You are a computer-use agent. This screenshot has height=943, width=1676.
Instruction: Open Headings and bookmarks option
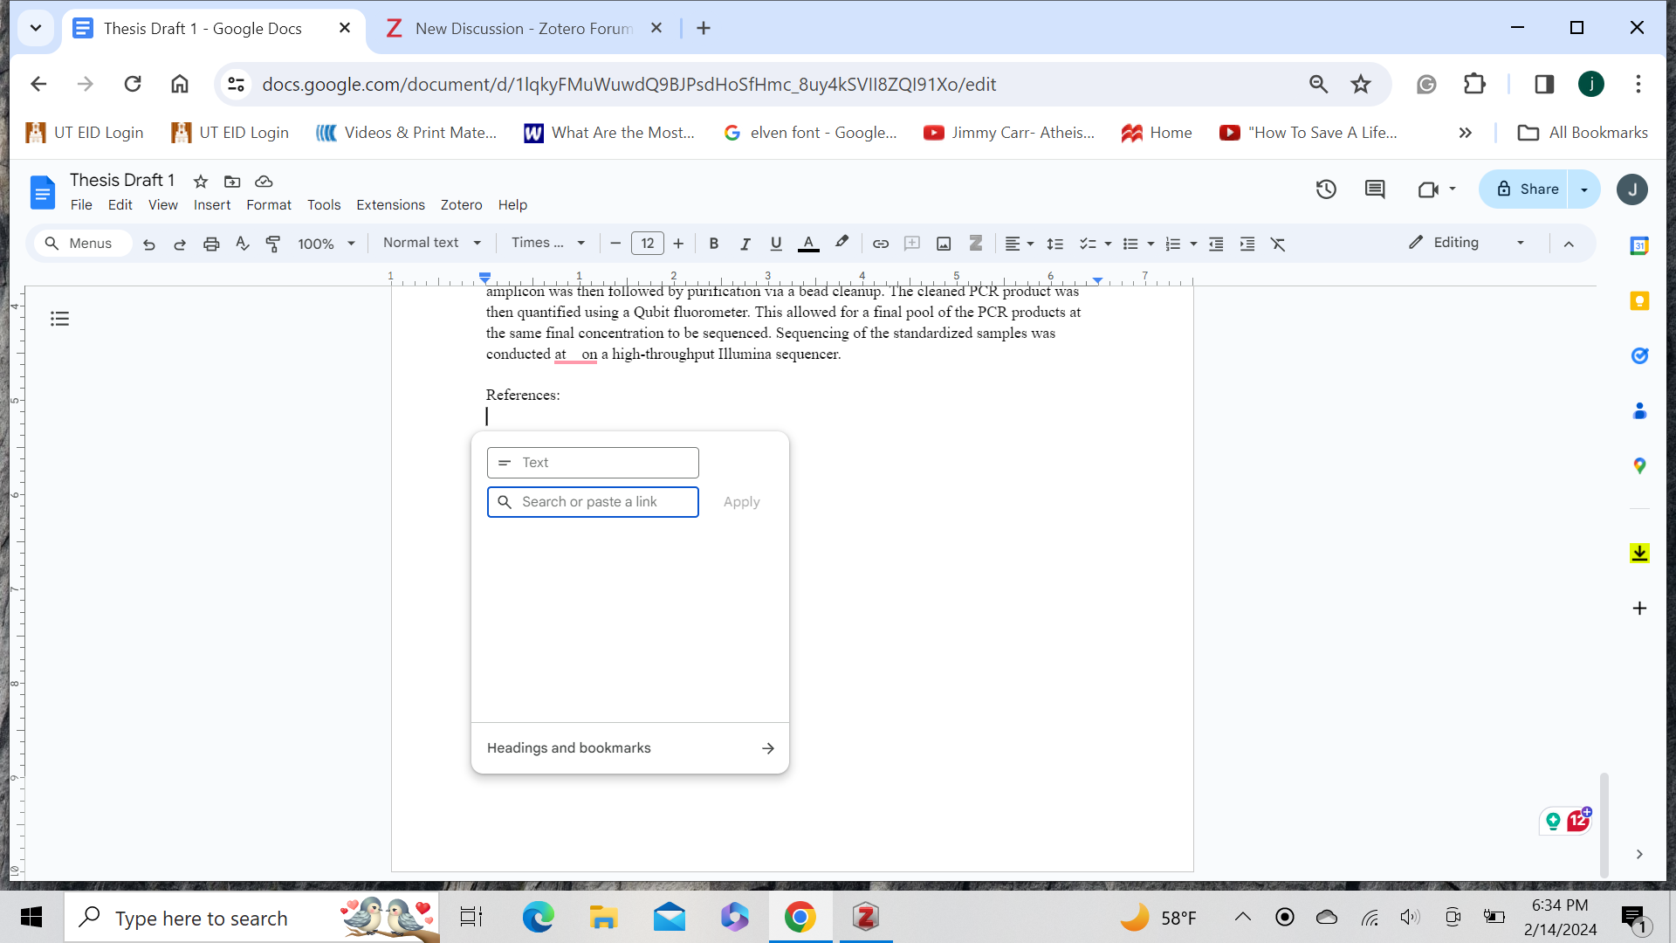[629, 748]
